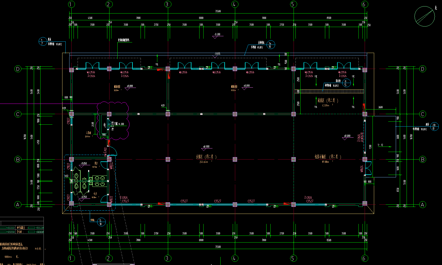The width and height of the screenshot is (442, 265).
Task: Click the 11/5 drainage callout bubble
Action: 346,83
